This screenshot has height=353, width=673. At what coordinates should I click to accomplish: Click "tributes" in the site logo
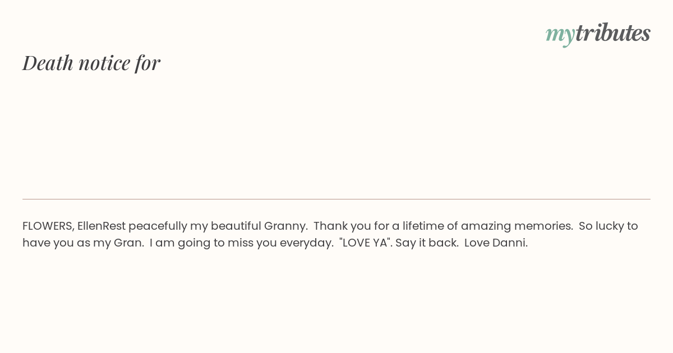[x=613, y=33]
